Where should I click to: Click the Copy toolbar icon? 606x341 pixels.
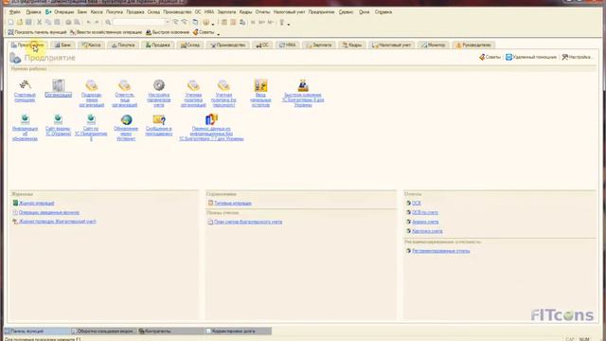[x=48, y=23]
